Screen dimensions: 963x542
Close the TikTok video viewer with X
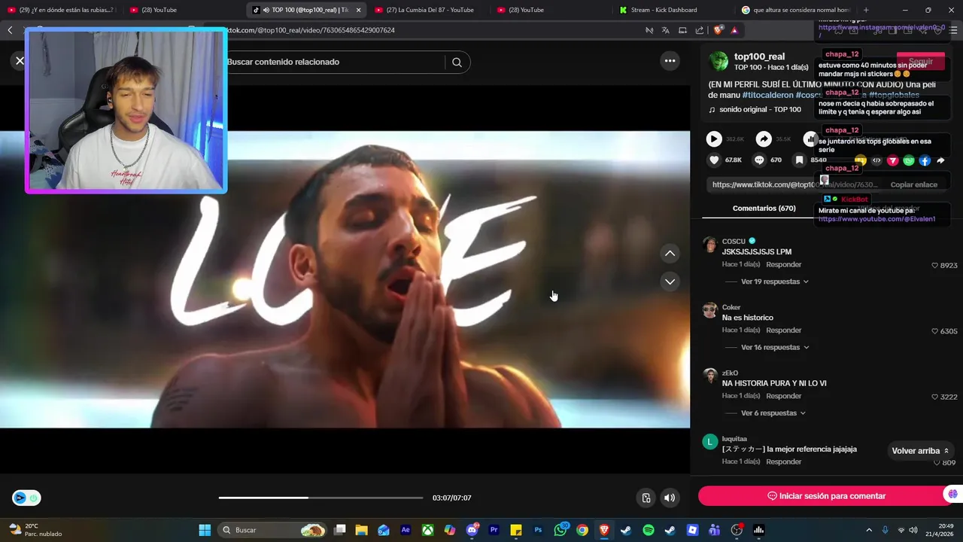(x=20, y=61)
